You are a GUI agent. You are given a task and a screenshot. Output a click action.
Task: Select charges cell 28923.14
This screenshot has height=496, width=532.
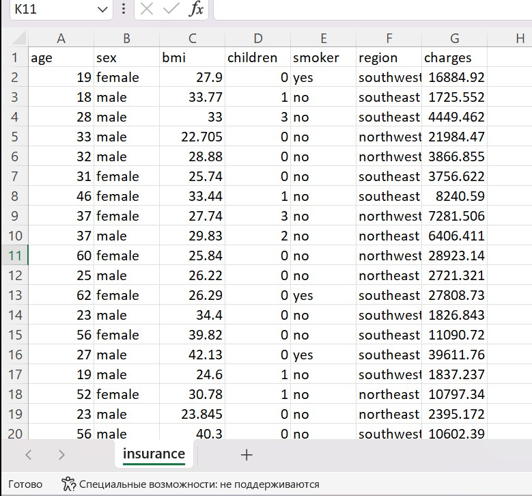click(x=454, y=256)
